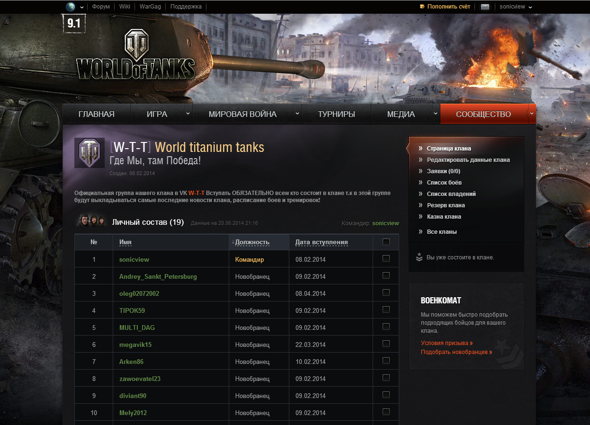This screenshot has height=425, width=590.
Task: Open Все кланы in sidebar
Action: [x=442, y=232]
